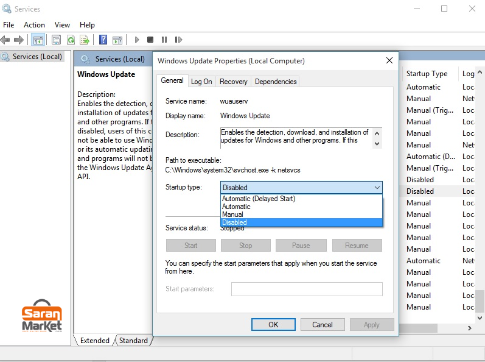Open the blue Help question mark icon

[103, 40]
